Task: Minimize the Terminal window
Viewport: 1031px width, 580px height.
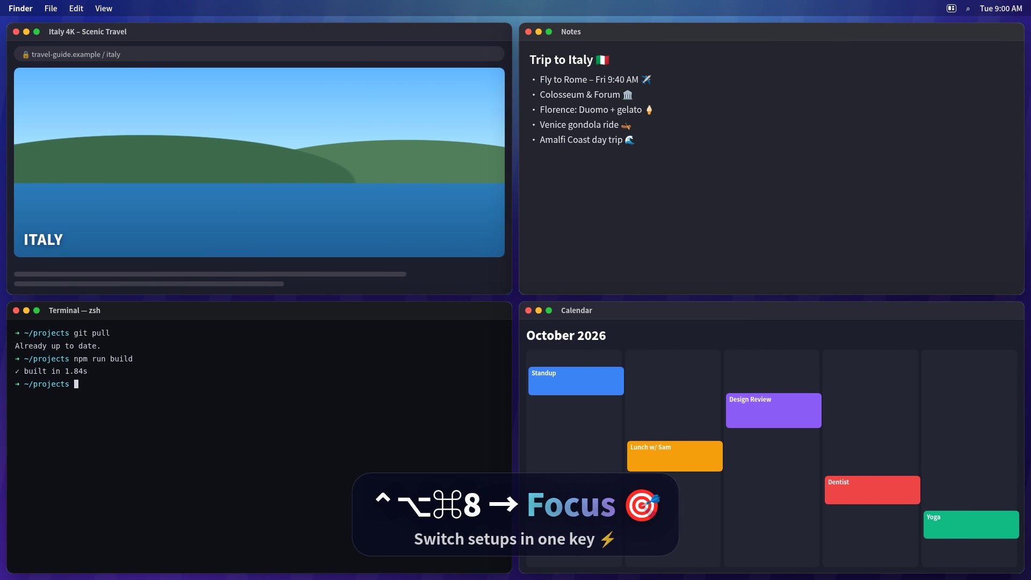Action: [26, 310]
